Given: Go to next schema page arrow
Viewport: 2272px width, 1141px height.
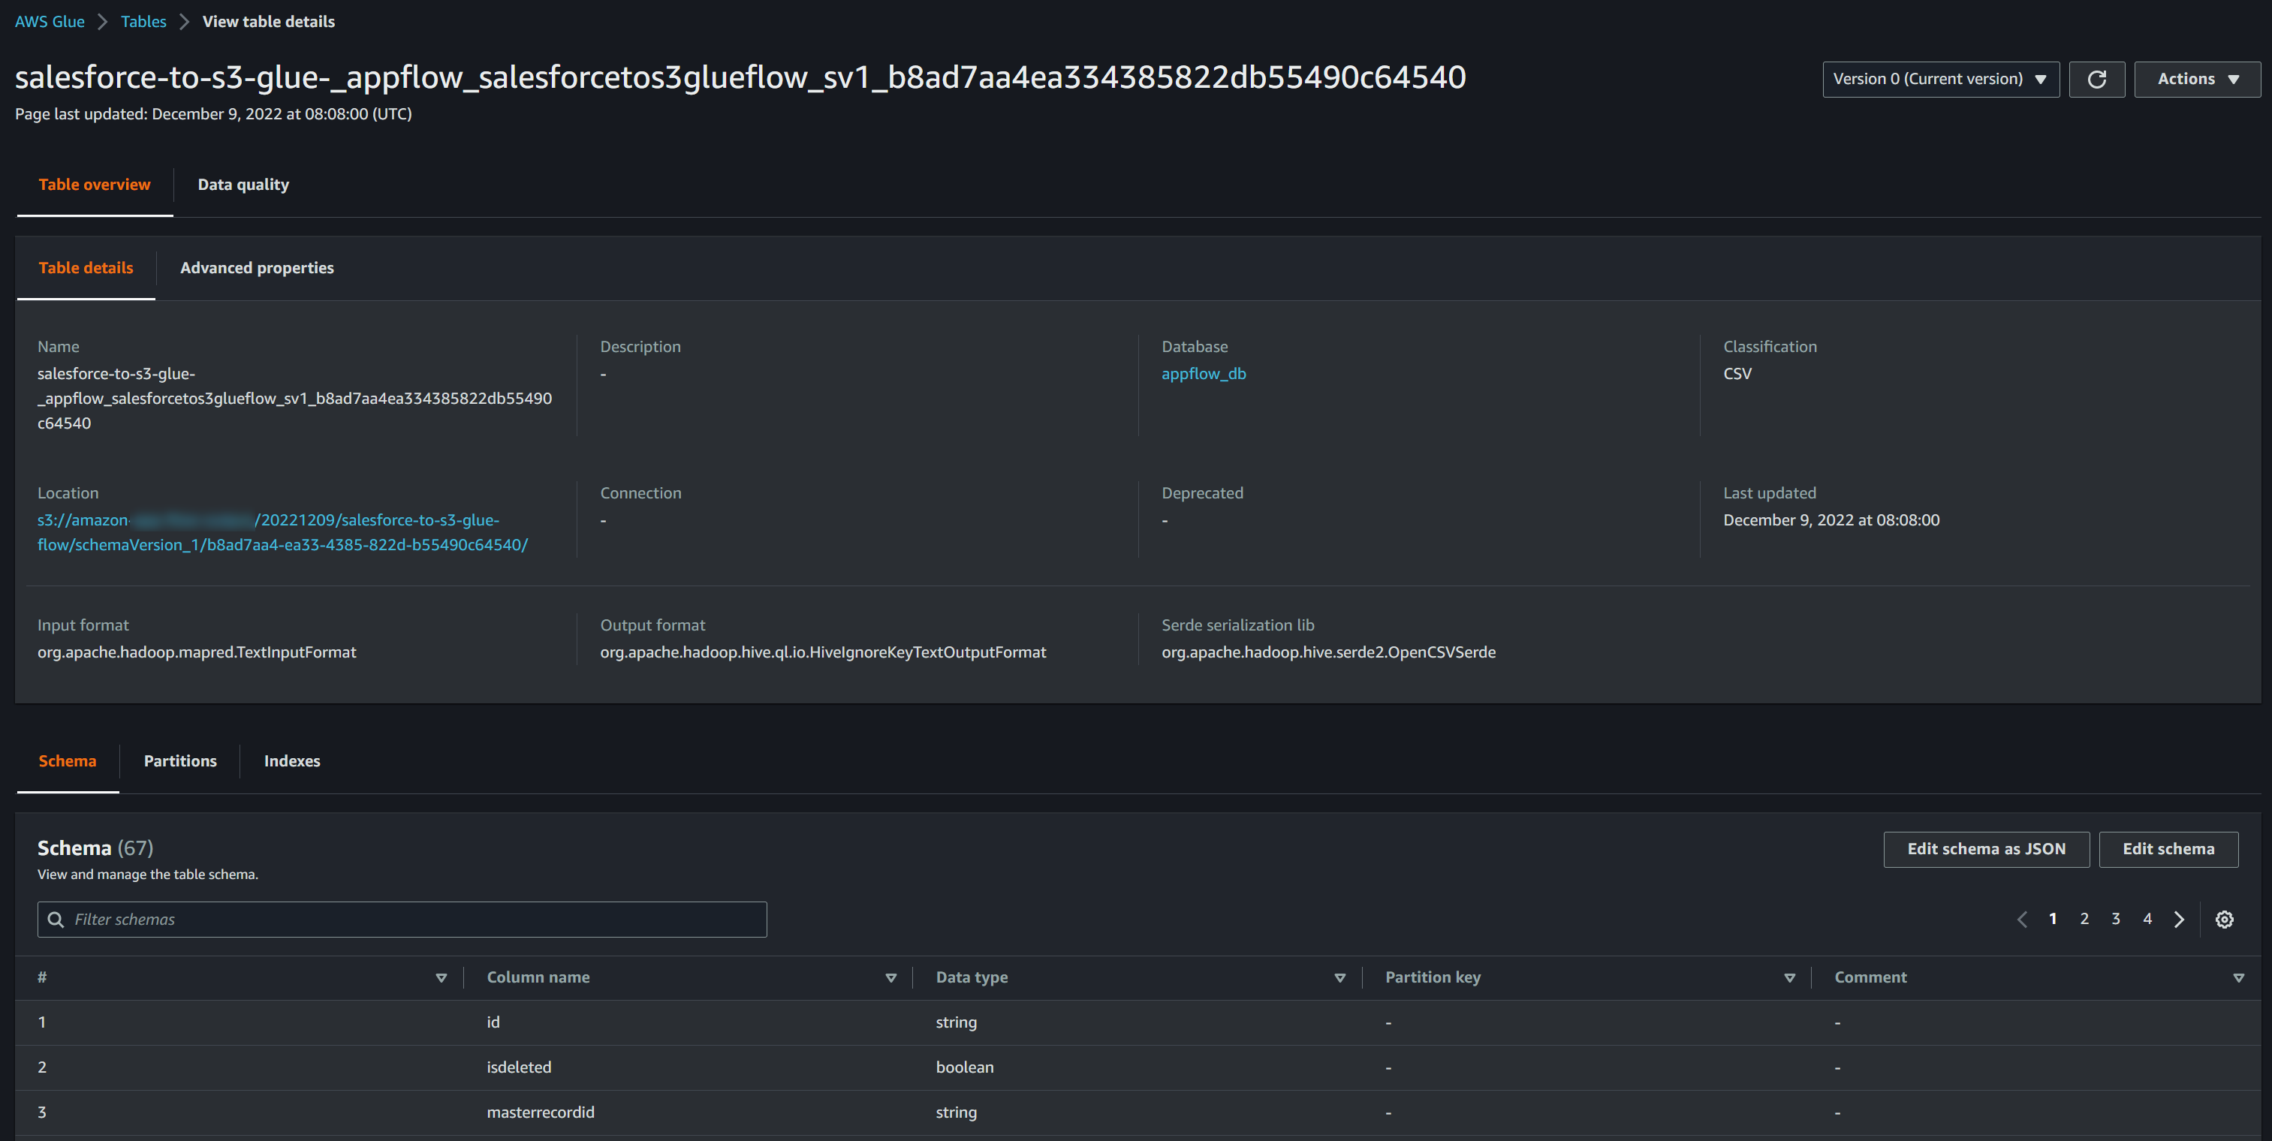Looking at the screenshot, I should [2178, 920].
